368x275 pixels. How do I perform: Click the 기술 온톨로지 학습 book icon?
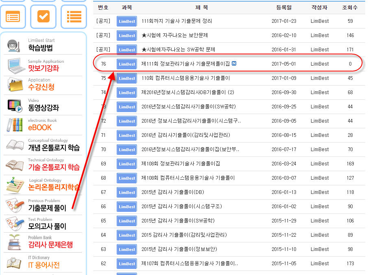tap(15, 165)
